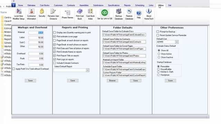This screenshot has height=124, width=221.
Task: Open Cost Book Index
Action: click(90, 14)
